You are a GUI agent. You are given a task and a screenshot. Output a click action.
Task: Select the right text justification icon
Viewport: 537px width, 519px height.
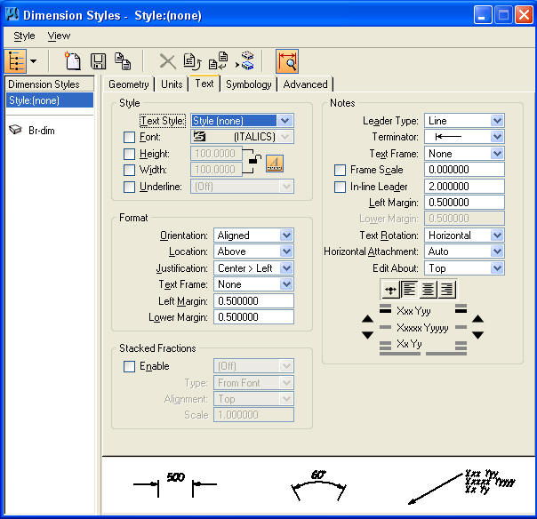(446, 289)
